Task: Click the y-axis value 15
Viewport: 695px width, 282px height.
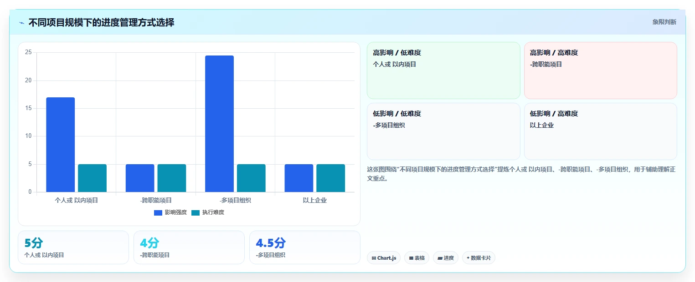Action: pos(28,108)
